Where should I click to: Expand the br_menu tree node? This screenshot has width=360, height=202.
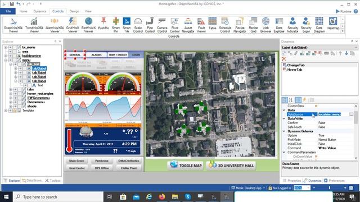[x=6, y=47]
